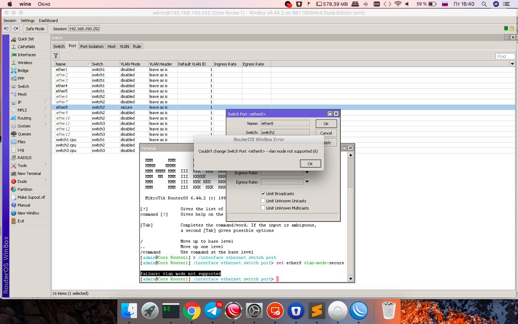
Task: Enable Limit Unknown Unicasts checkbox
Action: tap(263, 201)
